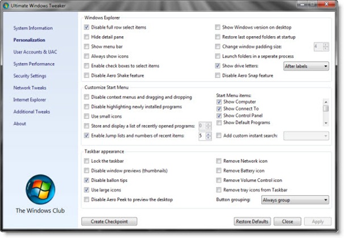Switch to Security Settings

coord(29,76)
